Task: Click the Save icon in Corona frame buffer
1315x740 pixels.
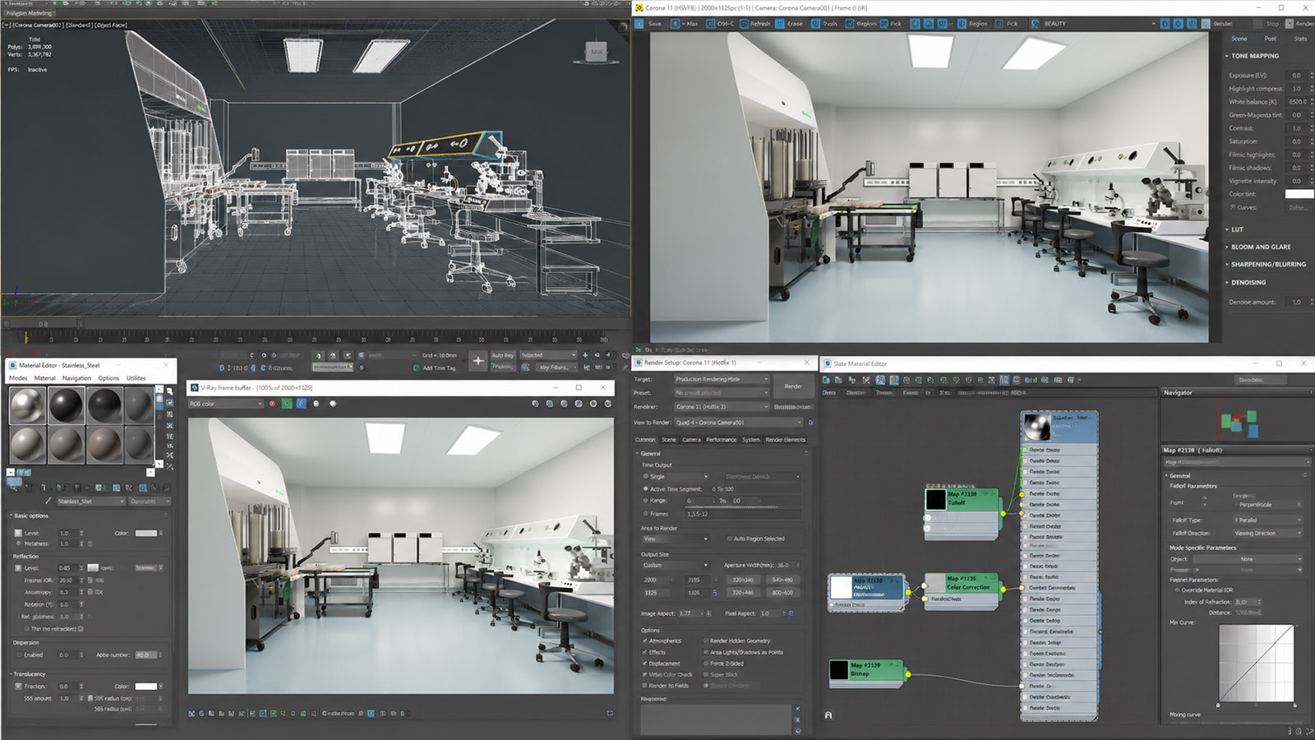Action: [639, 24]
